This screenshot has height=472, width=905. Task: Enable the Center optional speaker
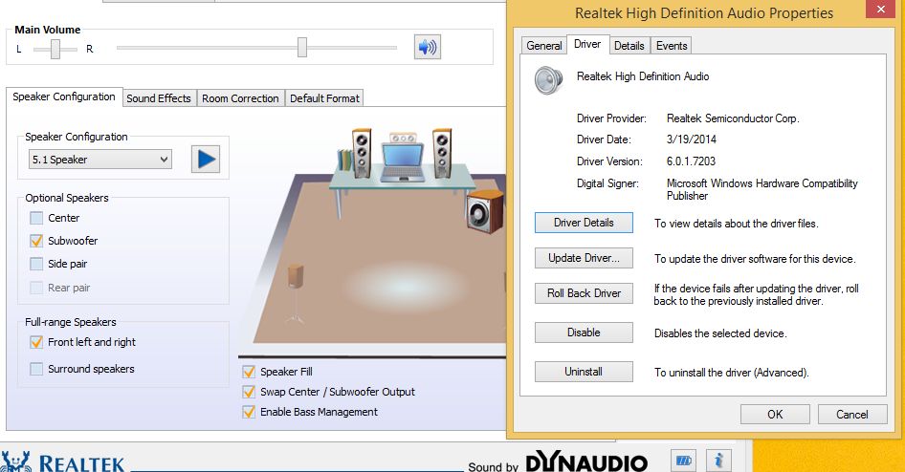(x=36, y=218)
